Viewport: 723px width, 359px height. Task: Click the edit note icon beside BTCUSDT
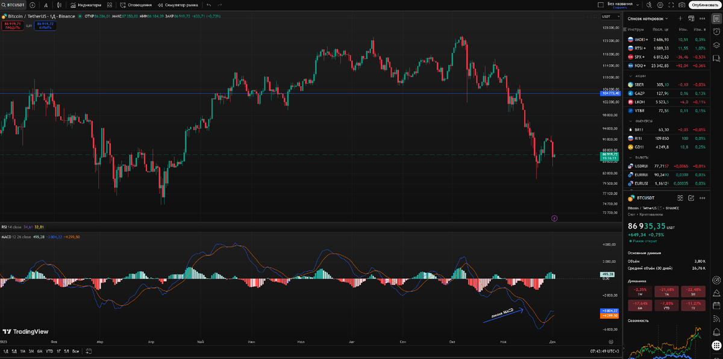[691, 198]
